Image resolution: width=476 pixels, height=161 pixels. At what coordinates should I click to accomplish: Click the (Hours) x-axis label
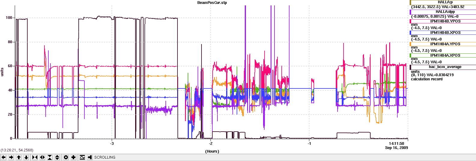pos(212,151)
